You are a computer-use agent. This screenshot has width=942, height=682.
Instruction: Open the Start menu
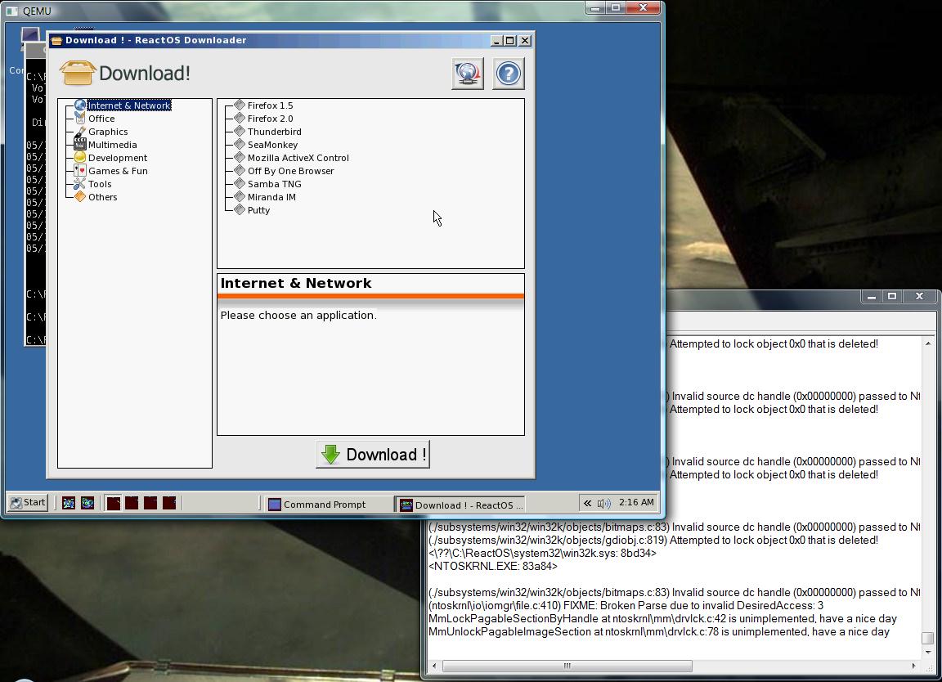point(28,503)
